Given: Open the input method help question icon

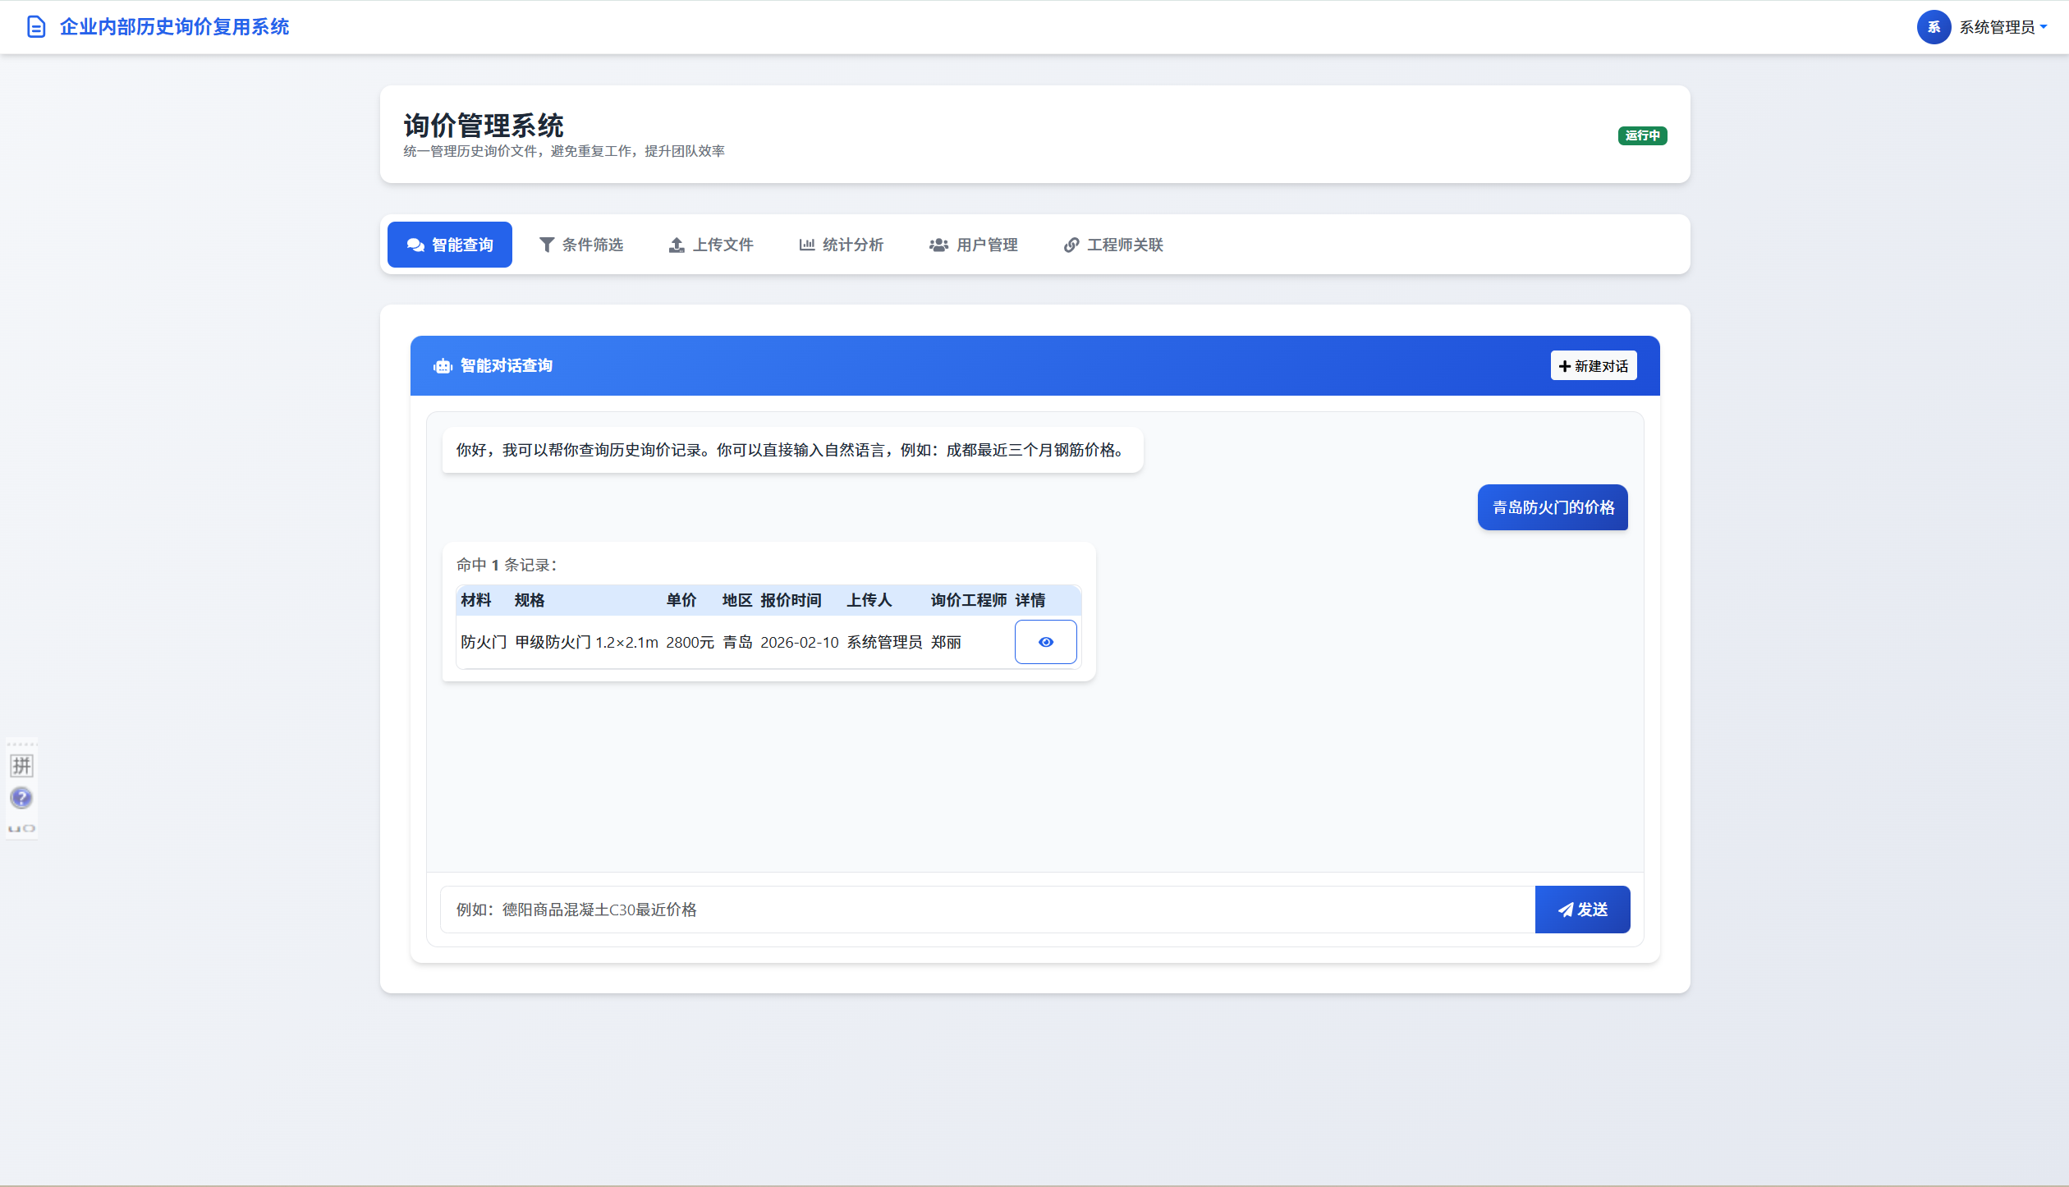Looking at the screenshot, I should (21, 798).
